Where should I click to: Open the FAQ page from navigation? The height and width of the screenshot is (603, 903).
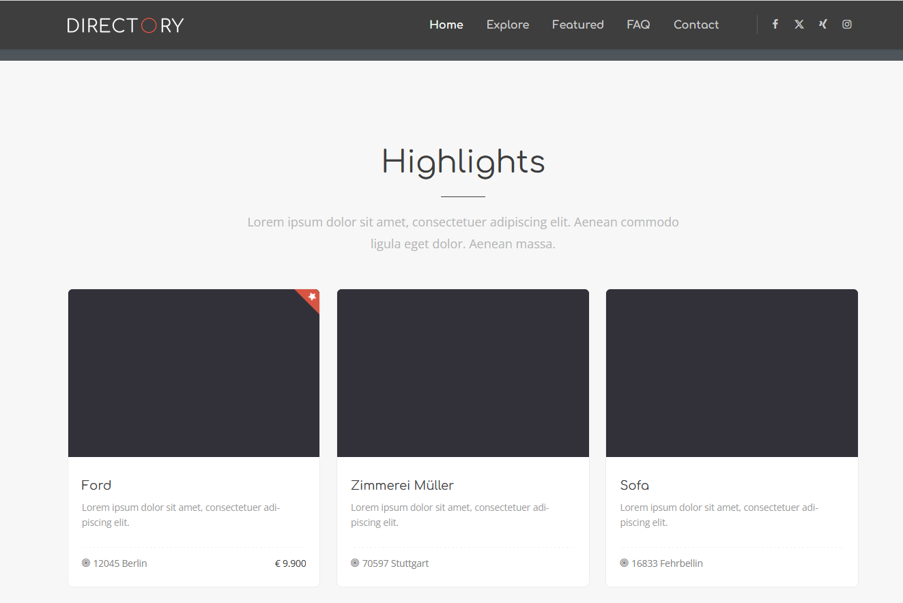[638, 25]
